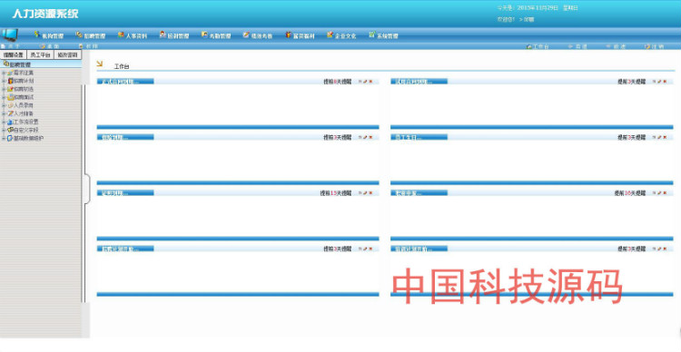
Task: Select 人才储备 in the sidebar tree
Action: pyautogui.click(x=24, y=113)
